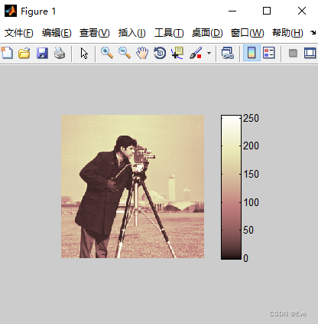
Task: Click the colorbar tick label 100
Action: pos(251,202)
